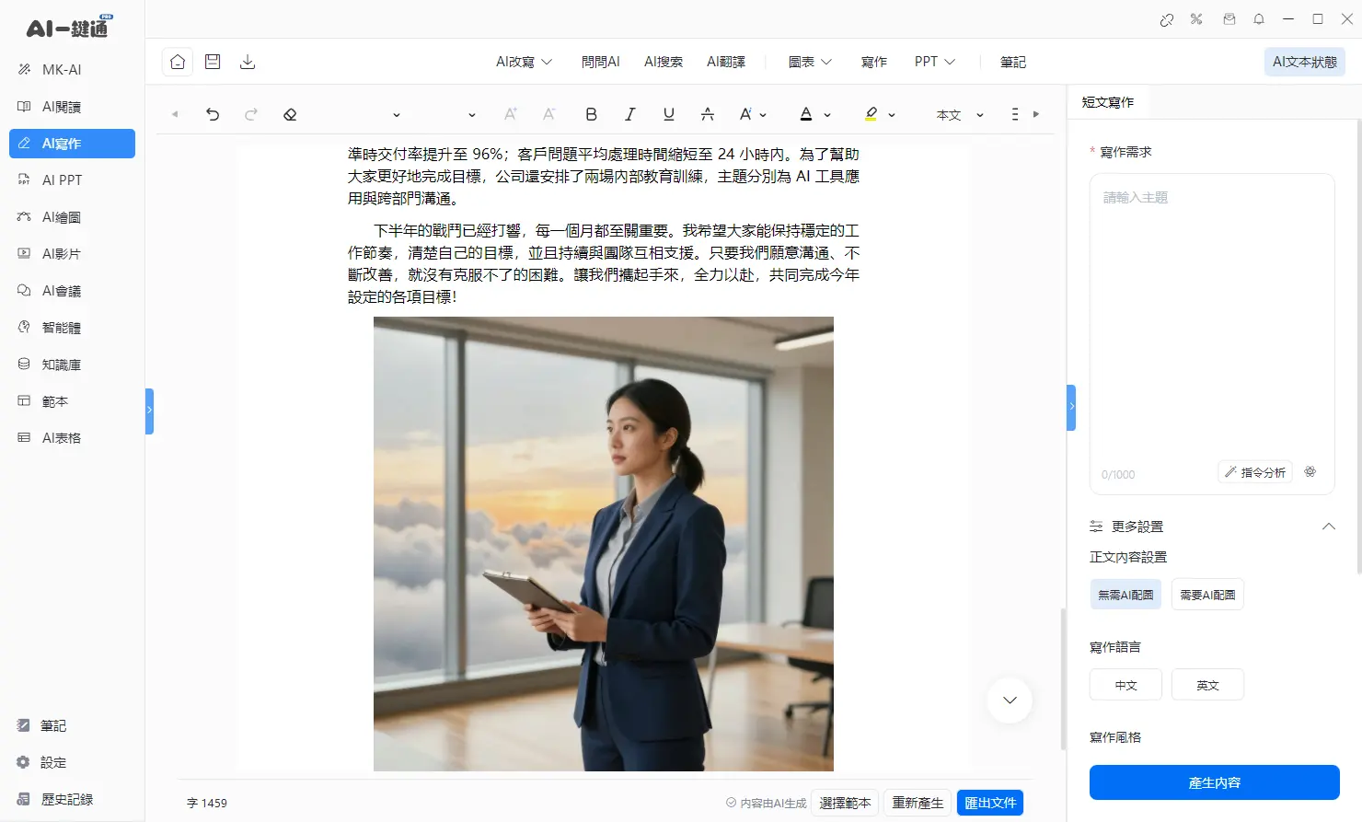Redo the last undone edit
Viewport: 1362px width, 822px height.
pyautogui.click(x=251, y=114)
